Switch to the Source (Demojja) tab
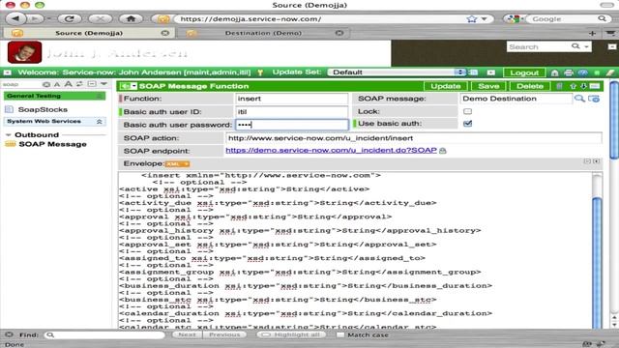The image size is (619, 348). pos(89,33)
